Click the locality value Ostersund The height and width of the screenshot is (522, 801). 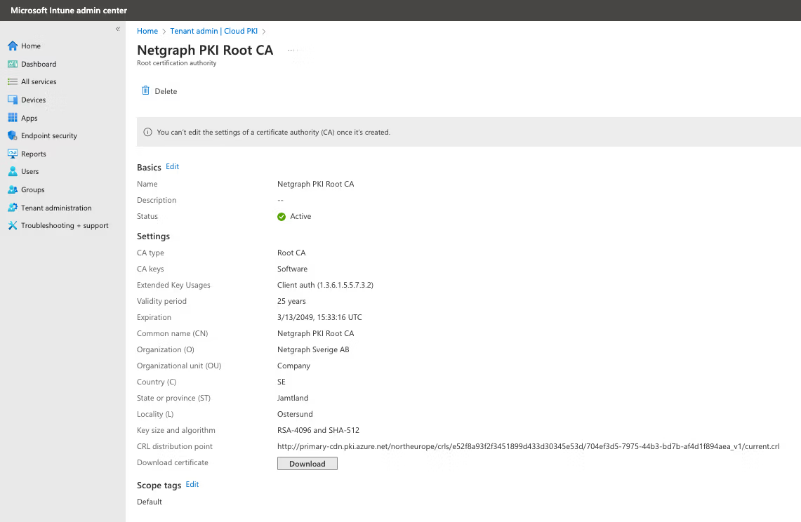[x=295, y=414]
